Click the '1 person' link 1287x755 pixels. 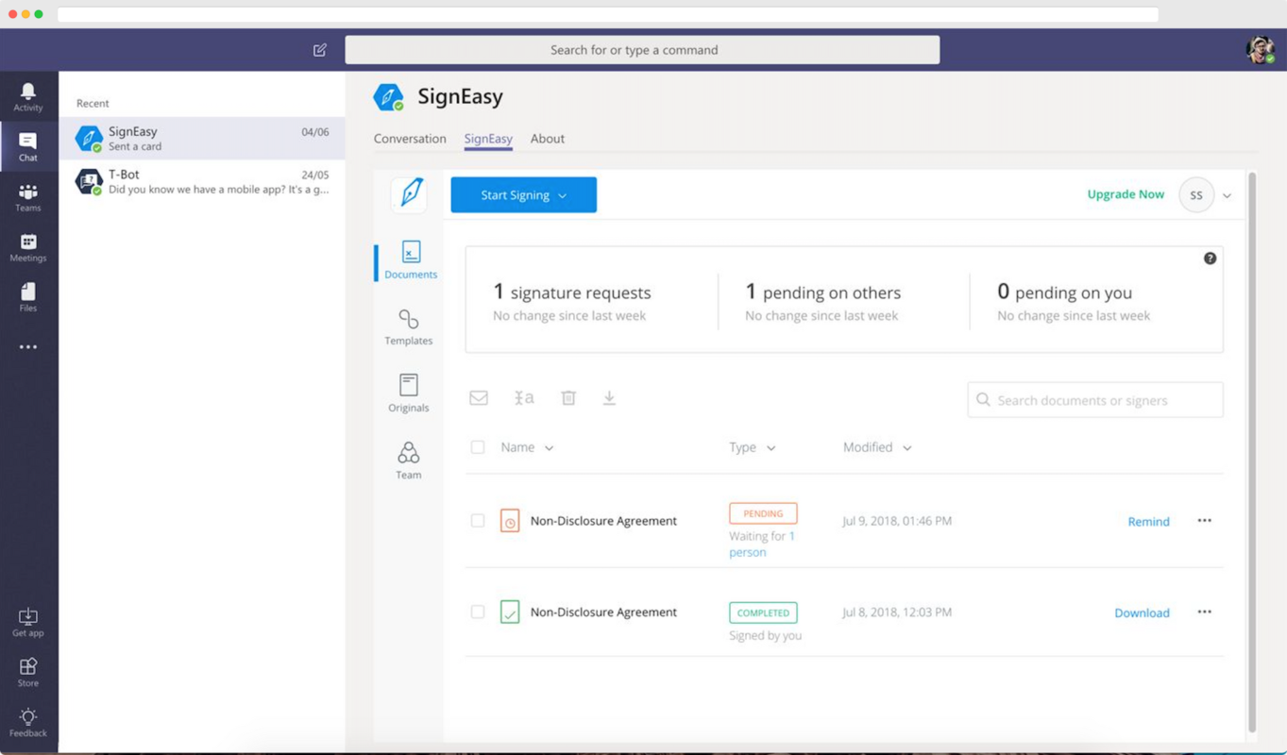tap(761, 545)
